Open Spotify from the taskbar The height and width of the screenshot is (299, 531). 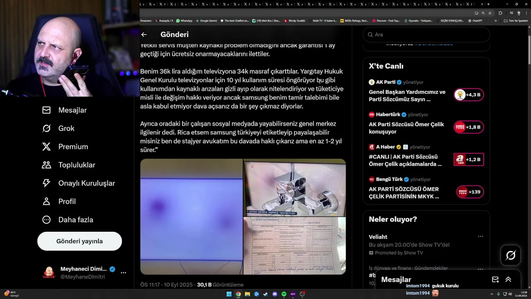pos(284,294)
